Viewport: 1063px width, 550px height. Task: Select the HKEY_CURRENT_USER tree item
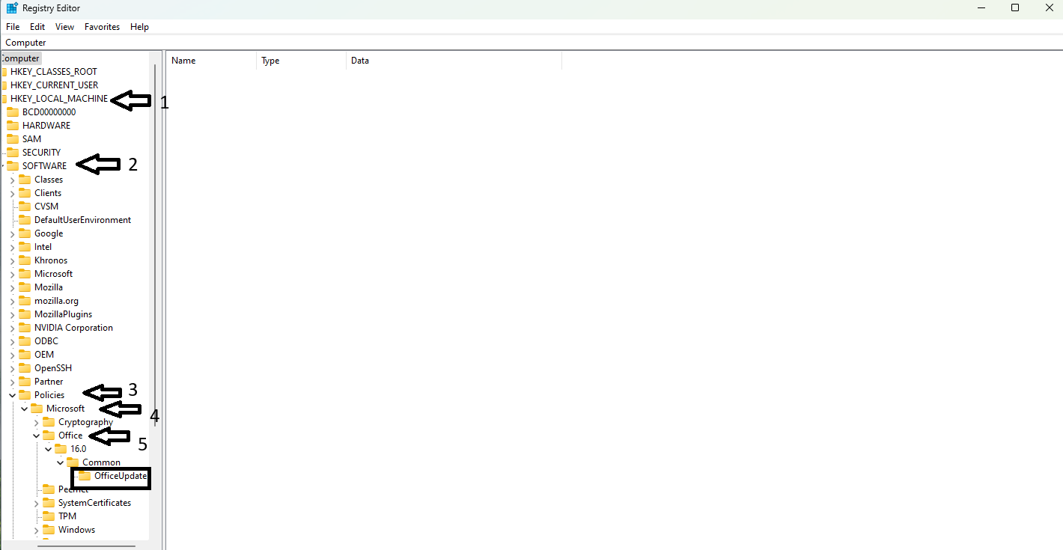(54, 85)
